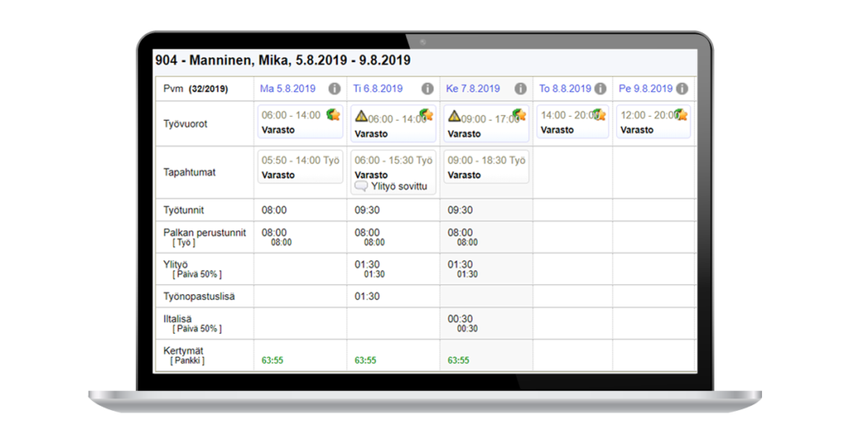This screenshot has height=444, width=849.
Task: Select Tuesday's 06:00 - 15:30 Työ event
Action: pyautogui.click(x=393, y=161)
